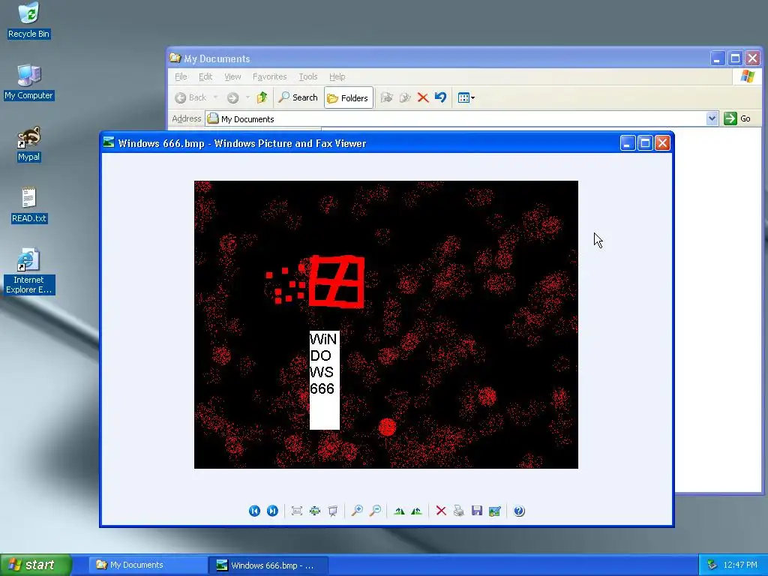Viewport: 768px width, 576px height.
Task: Open Edit menu in My Documents
Action: click(205, 76)
